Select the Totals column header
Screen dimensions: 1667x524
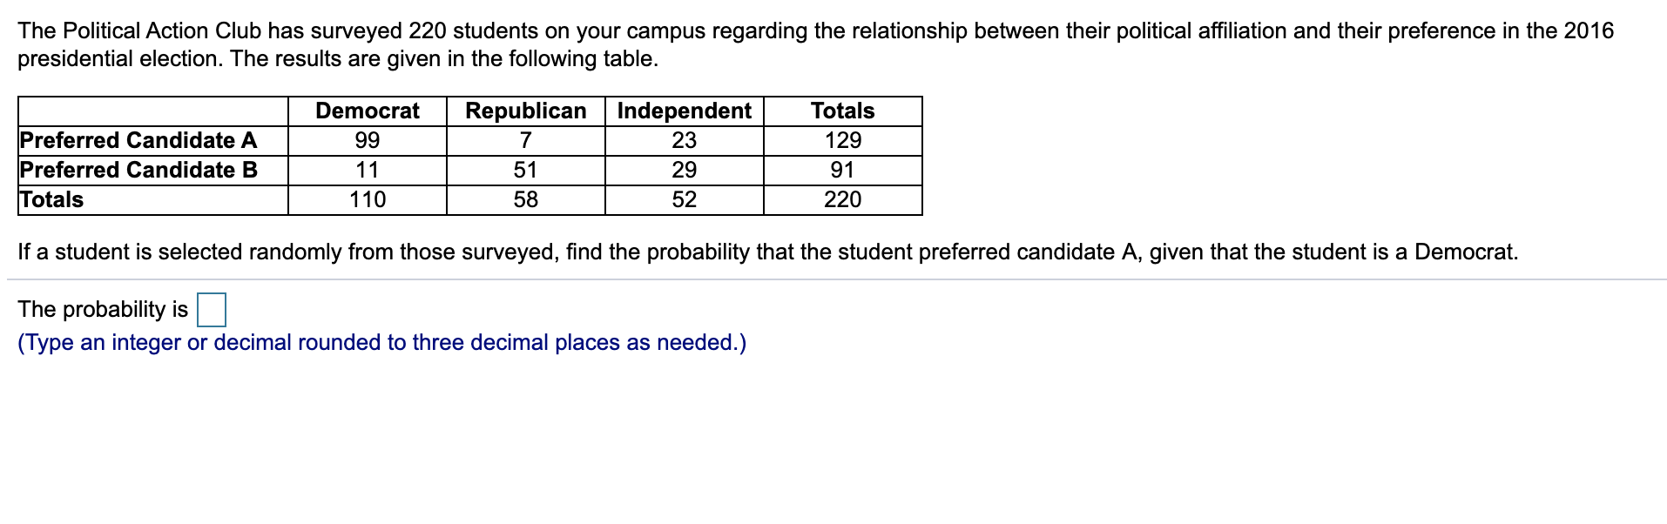point(842,111)
